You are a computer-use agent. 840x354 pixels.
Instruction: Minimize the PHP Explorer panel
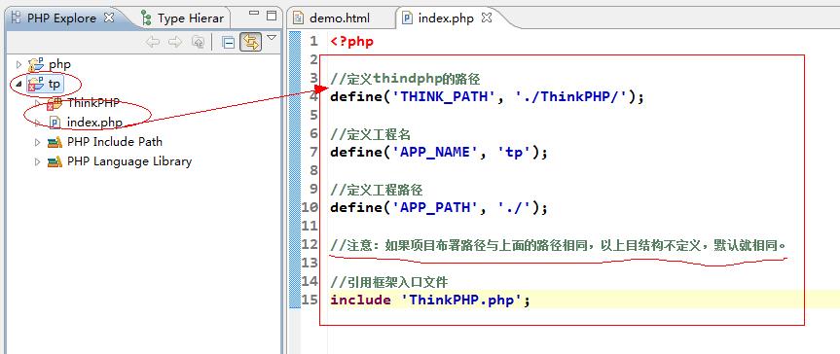coord(254,14)
